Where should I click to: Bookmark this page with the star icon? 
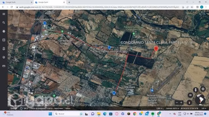click(x=192, y=7)
